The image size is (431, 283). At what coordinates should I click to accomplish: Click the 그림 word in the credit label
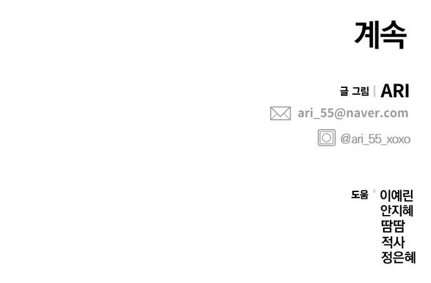tap(360, 92)
